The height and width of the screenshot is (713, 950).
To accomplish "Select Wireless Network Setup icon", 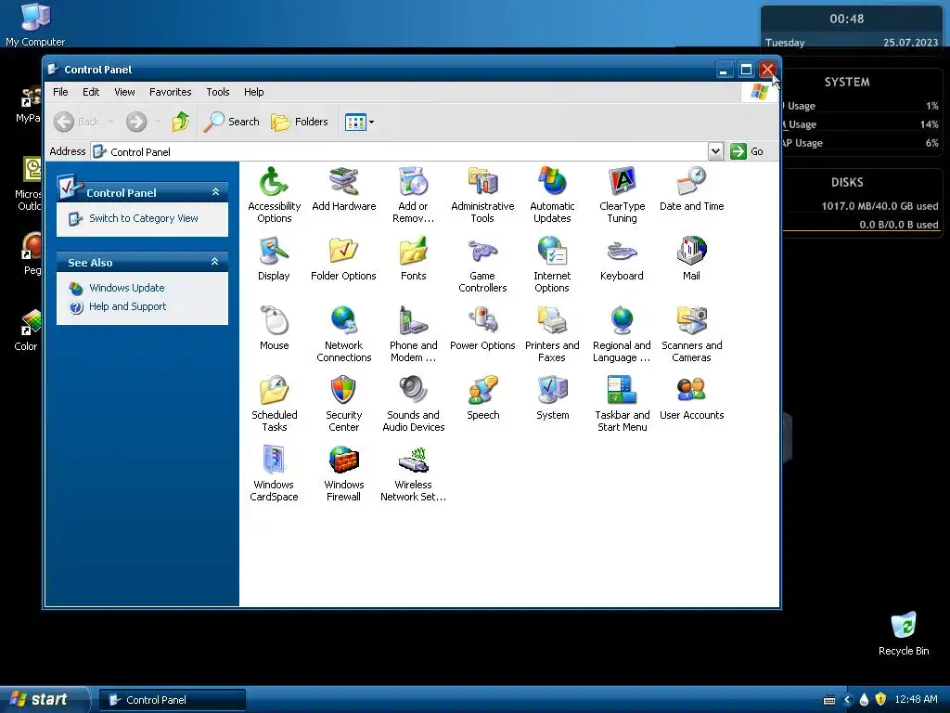I will tap(413, 460).
